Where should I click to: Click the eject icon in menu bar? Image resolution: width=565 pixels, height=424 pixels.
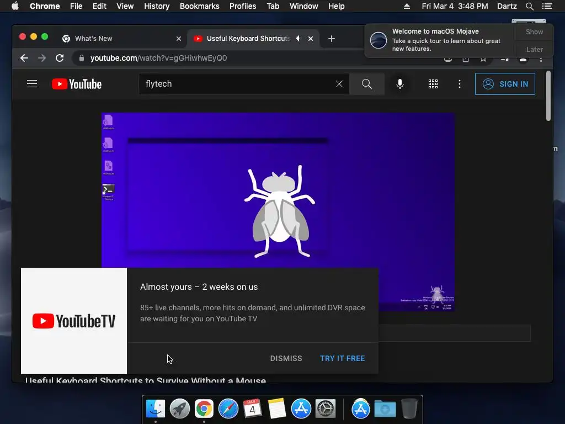(x=407, y=6)
